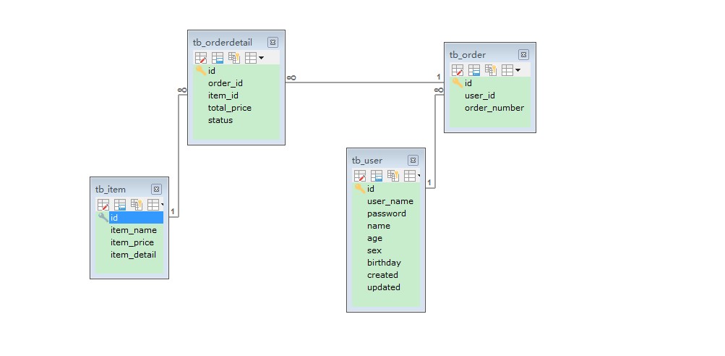Click the alter table pencil icon in tb_order

(458, 70)
